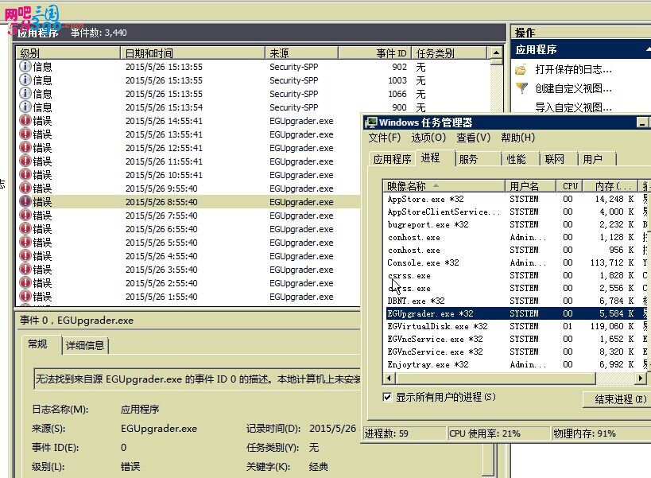Open the 详细信息 tab of the event details

tap(85, 345)
